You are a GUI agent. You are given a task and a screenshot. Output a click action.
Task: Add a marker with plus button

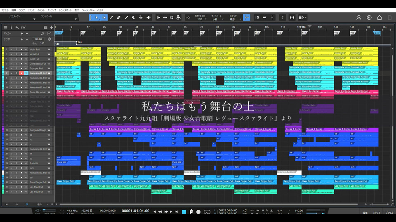tap(22, 33)
